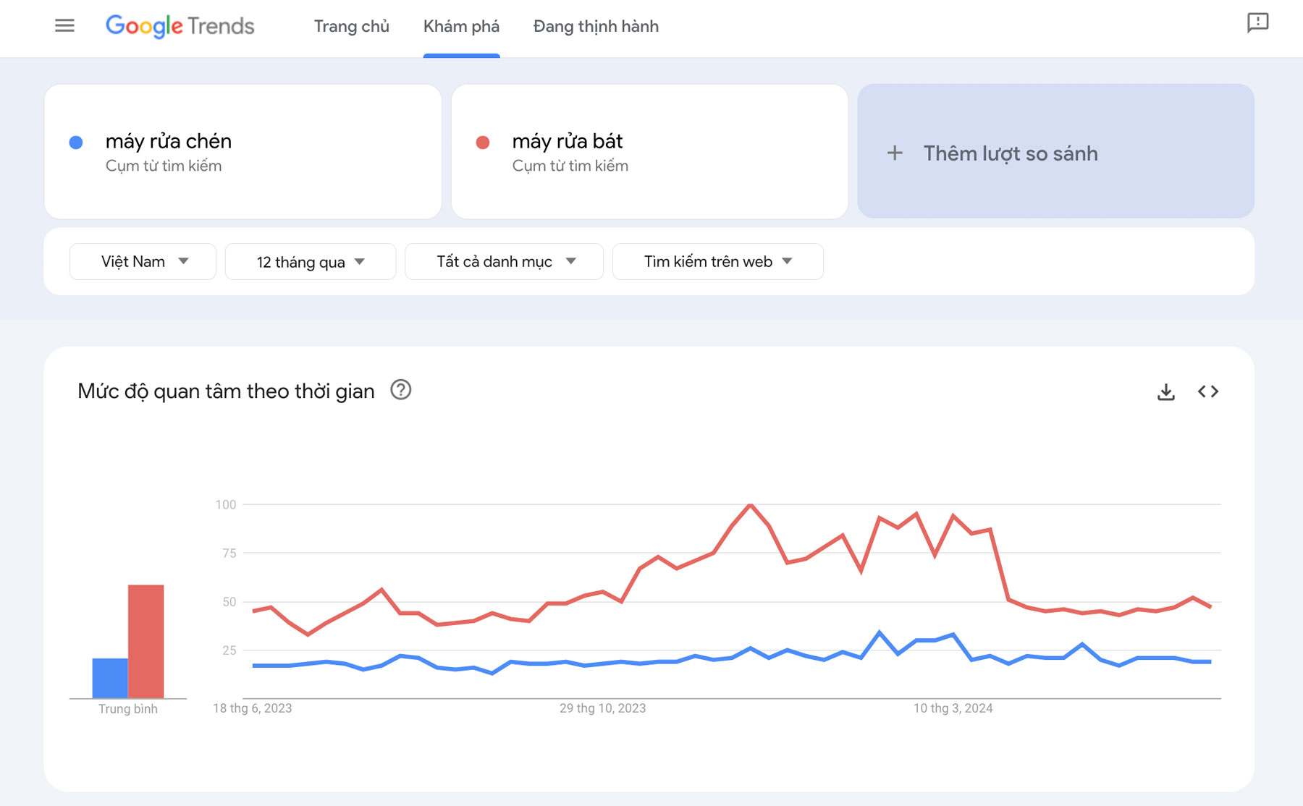
Task: Expand the 12 tháng qua time range
Action: pyautogui.click(x=310, y=262)
